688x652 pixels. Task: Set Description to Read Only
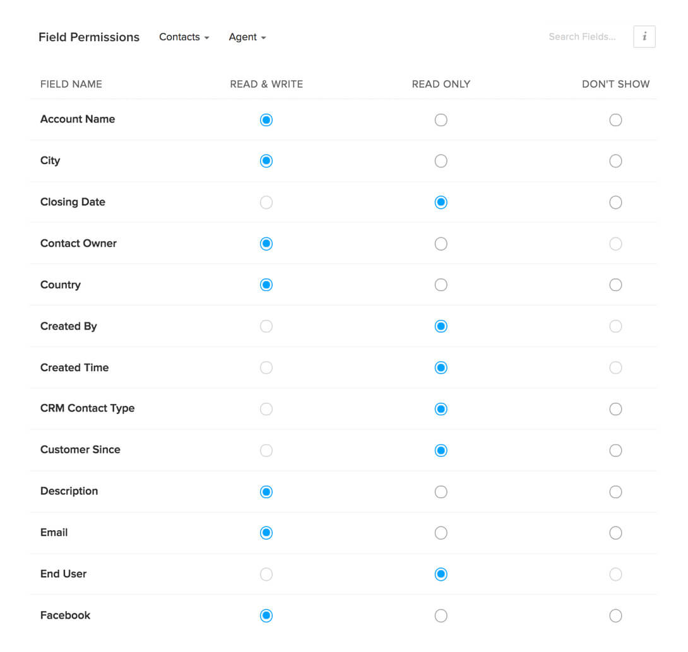pos(441,492)
